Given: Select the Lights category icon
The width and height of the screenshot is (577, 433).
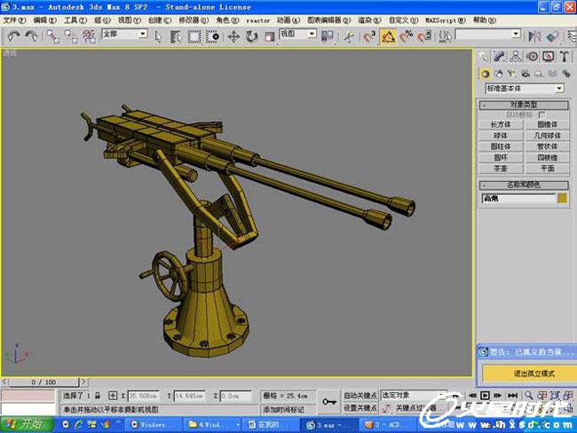Looking at the screenshot, I should (512, 74).
